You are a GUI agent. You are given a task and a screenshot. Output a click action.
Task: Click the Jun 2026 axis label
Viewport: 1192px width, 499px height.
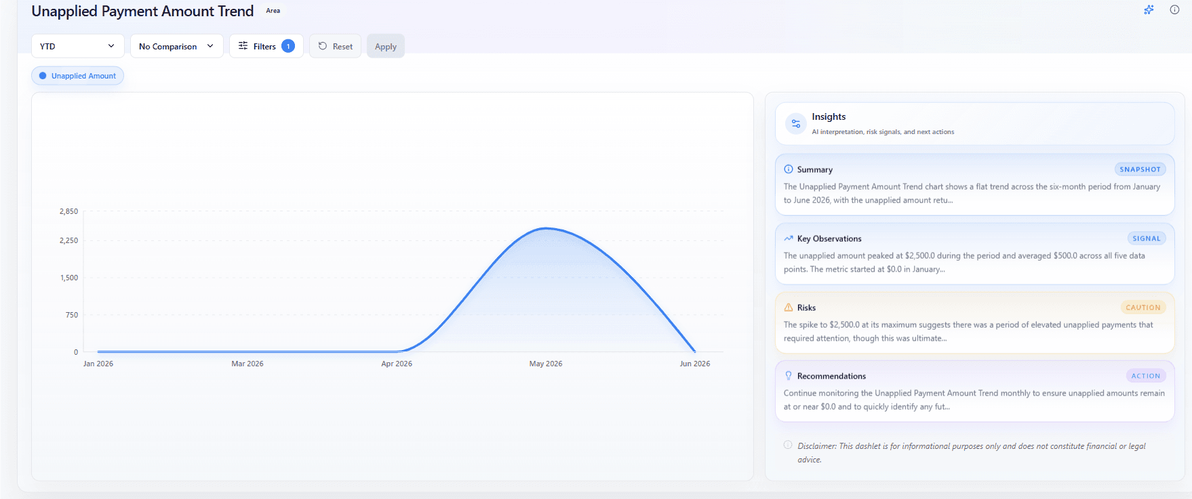(x=695, y=364)
